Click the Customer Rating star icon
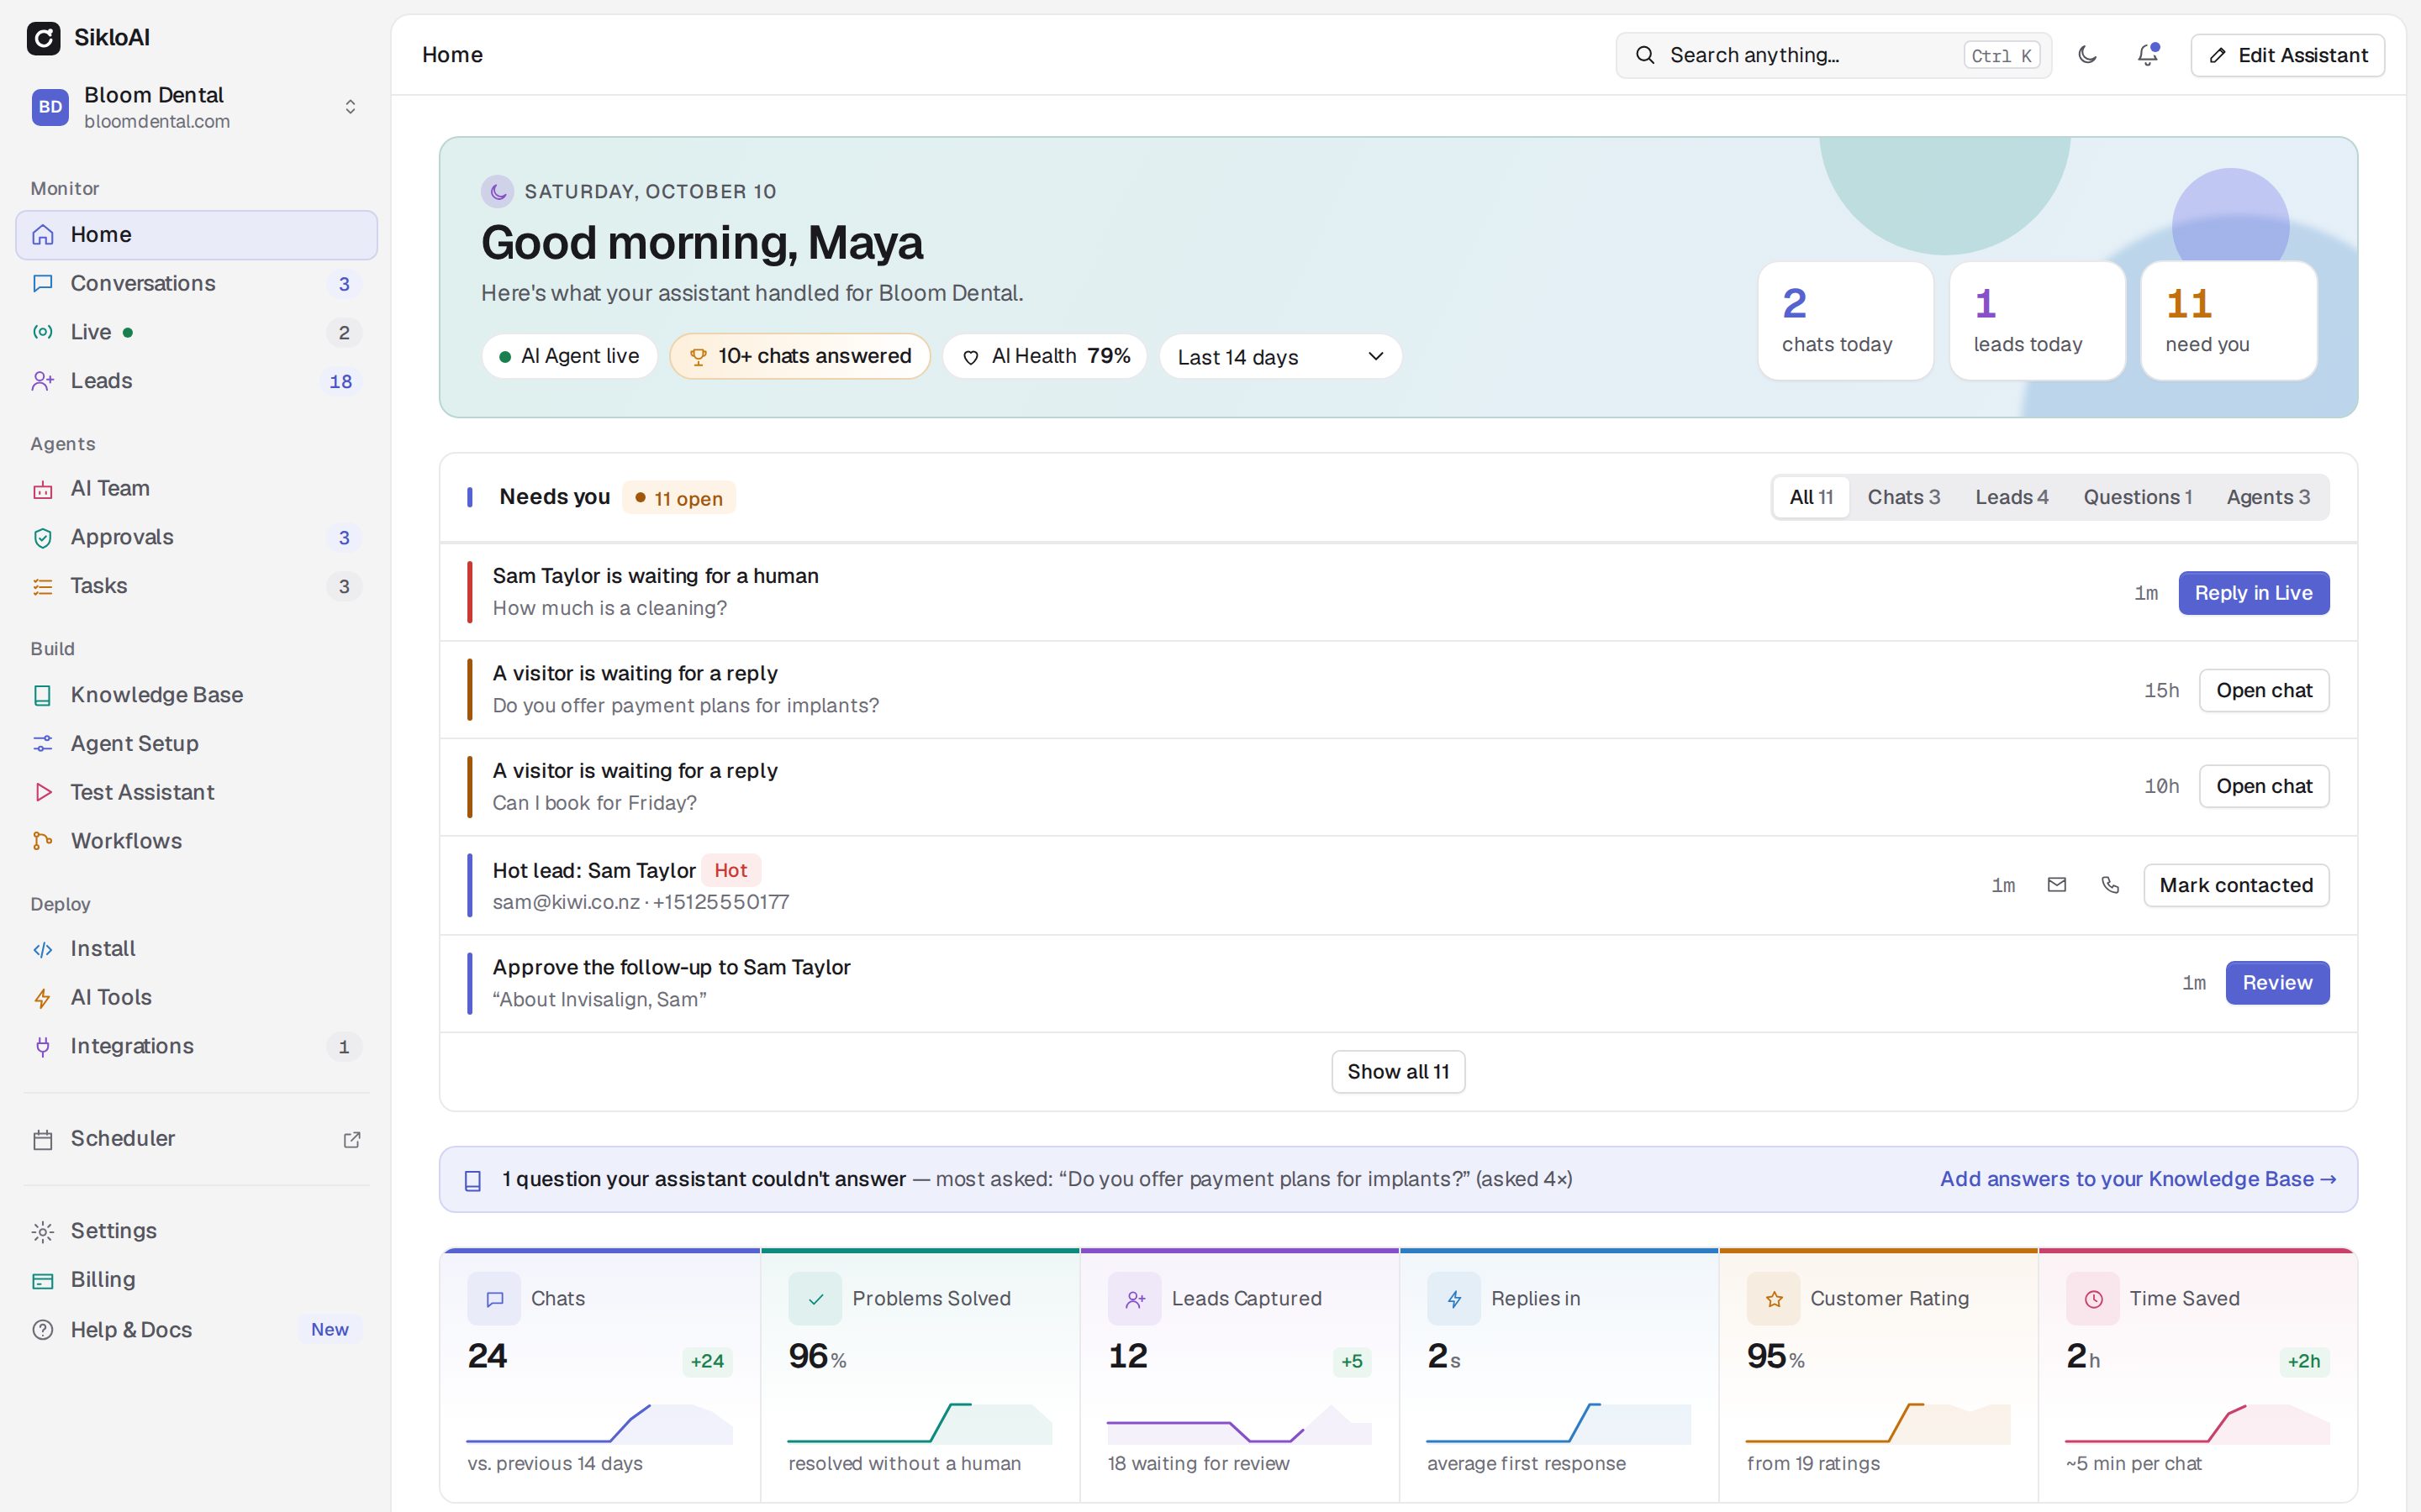This screenshot has width=2421, height=1512. [1774, 1299]
